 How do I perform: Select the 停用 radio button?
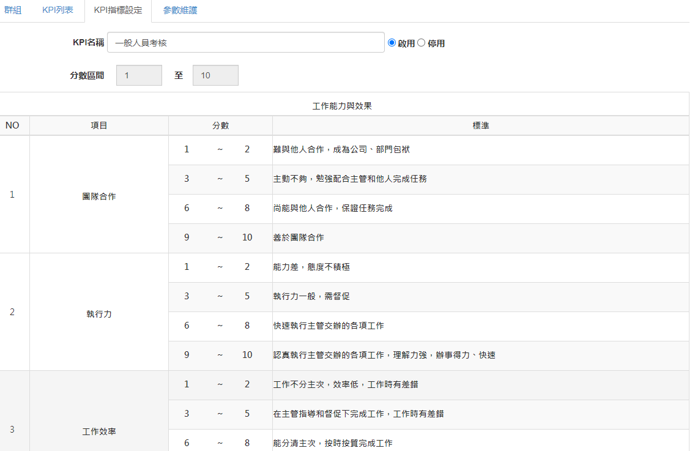point(421,43)
